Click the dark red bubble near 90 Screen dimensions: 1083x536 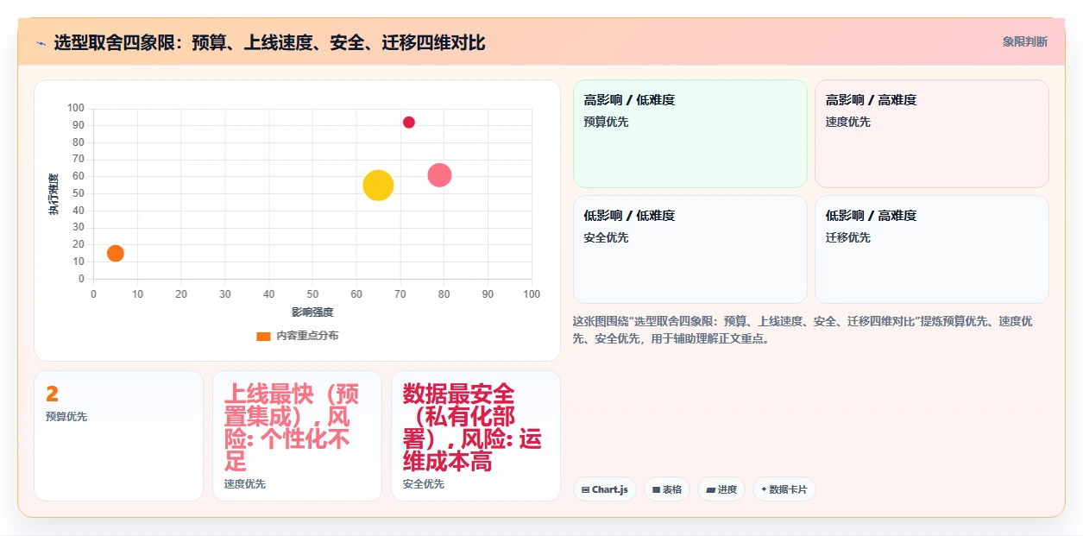point(409,123)
